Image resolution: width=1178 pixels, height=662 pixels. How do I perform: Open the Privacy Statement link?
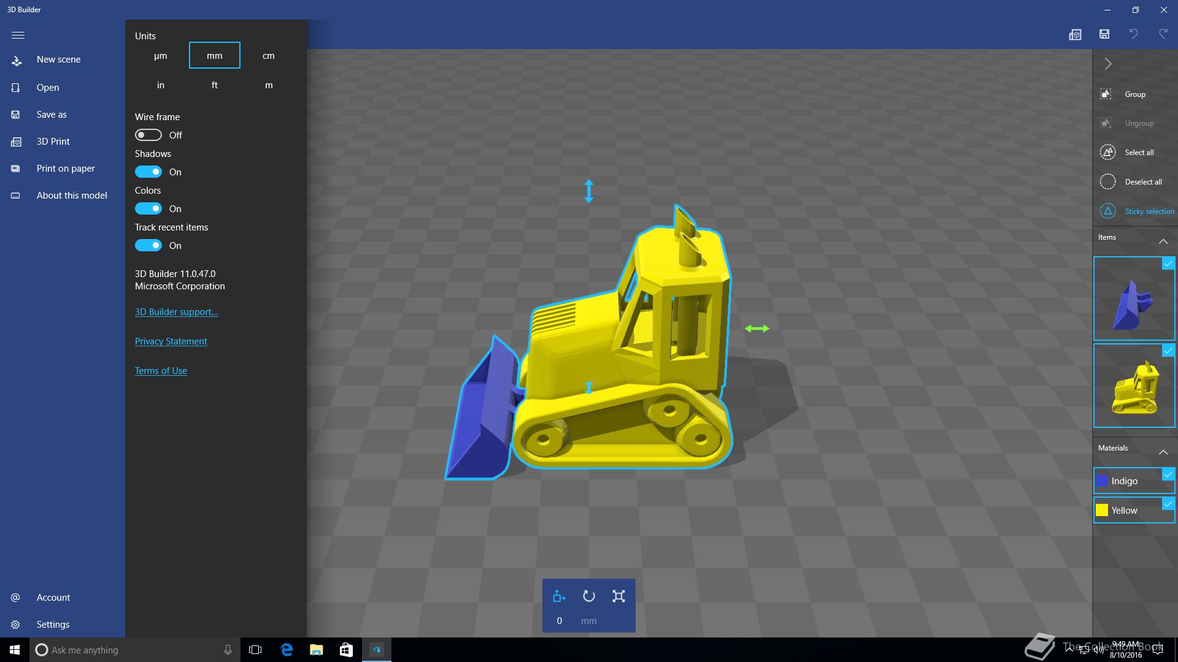point(171,341)
